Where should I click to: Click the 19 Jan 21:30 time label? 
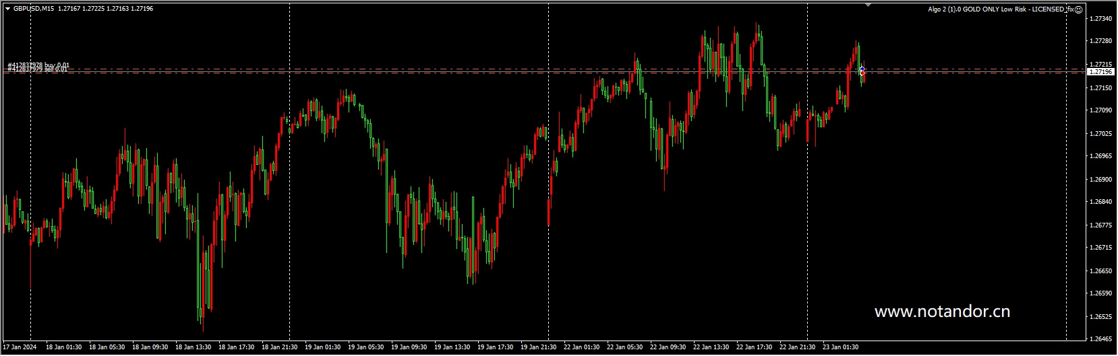pos(538,347)
